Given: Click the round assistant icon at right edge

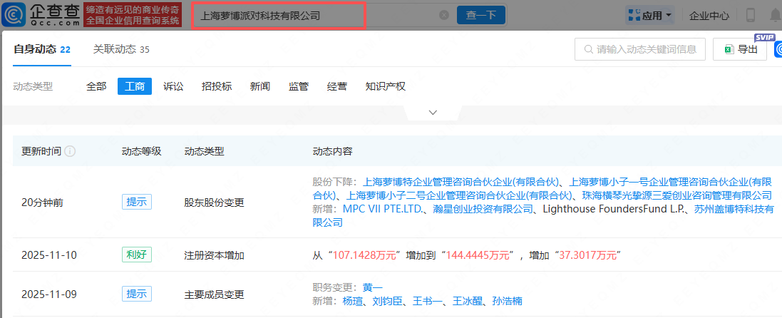Looking at the screenshot, I should tap(776, 50).
